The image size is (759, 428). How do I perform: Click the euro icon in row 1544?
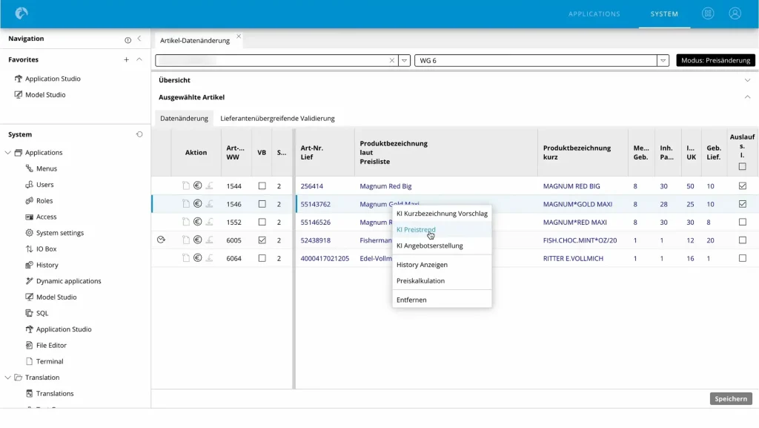pyautogui.click(x=197, y=185)
